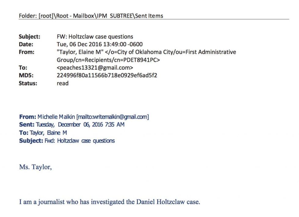Click the Sent Items folder path text
Image resolution: width=299 pixels, height=217 pixels.
[x=91, y=16]
